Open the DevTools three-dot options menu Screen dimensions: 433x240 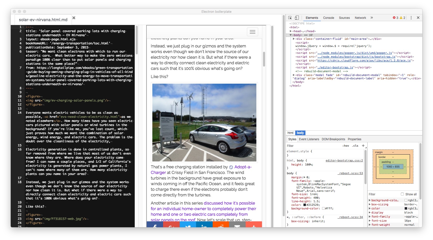point(411,18)
